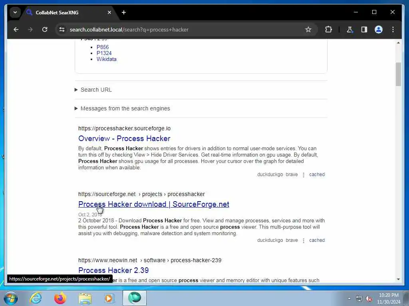Viewport: 409px width, 306px height.
Task: Open Overview - Process Hacker result
Action: pyautogui.click(x=124, y=138)
